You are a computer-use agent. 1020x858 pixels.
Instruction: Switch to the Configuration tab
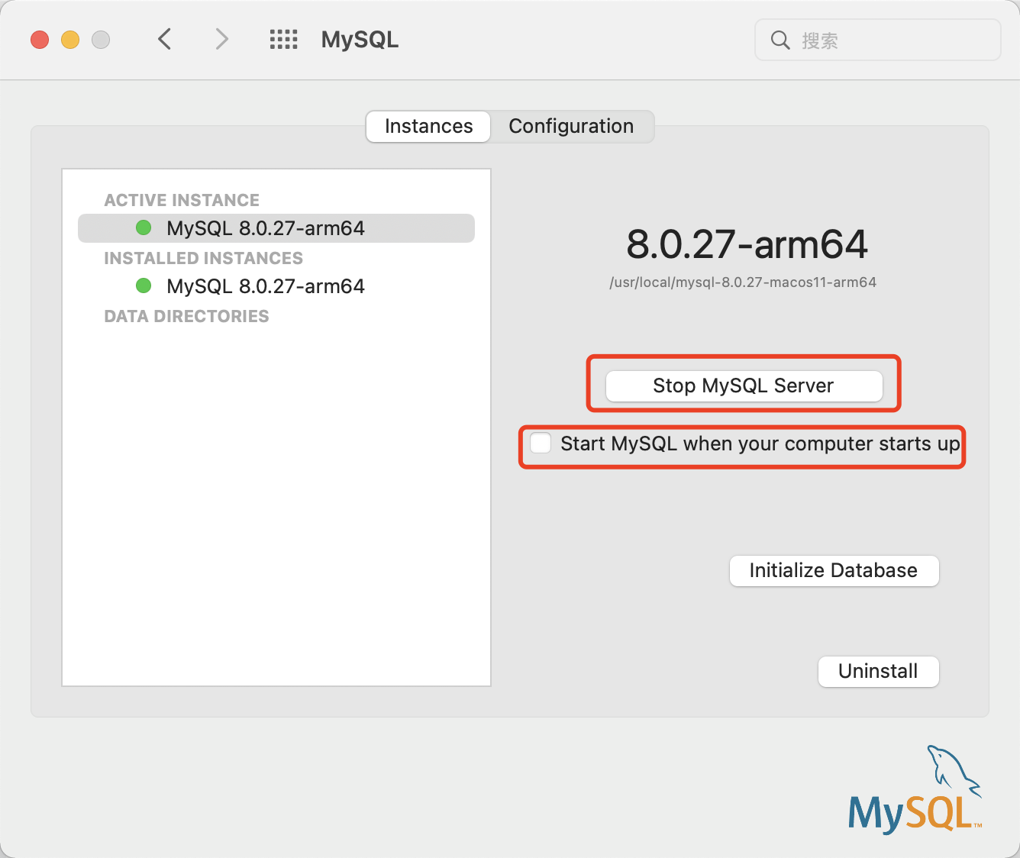tap(572, 126)
